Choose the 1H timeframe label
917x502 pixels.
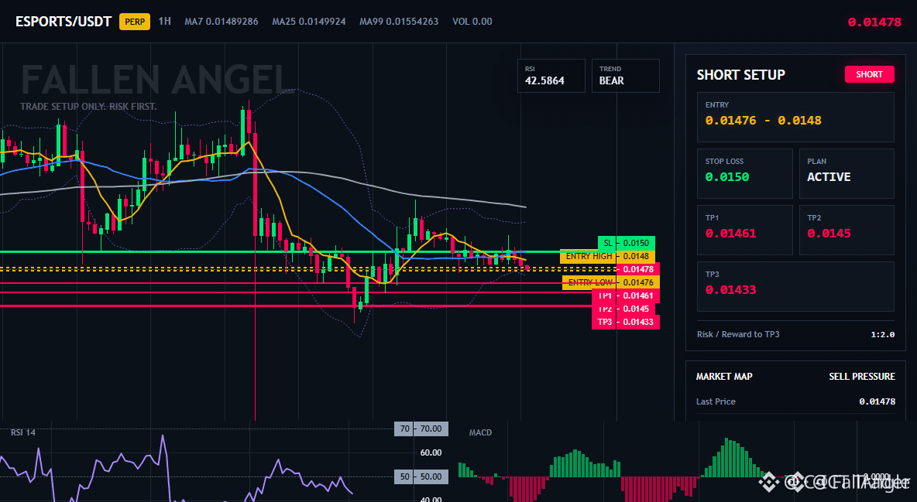[x=165, y=21]
